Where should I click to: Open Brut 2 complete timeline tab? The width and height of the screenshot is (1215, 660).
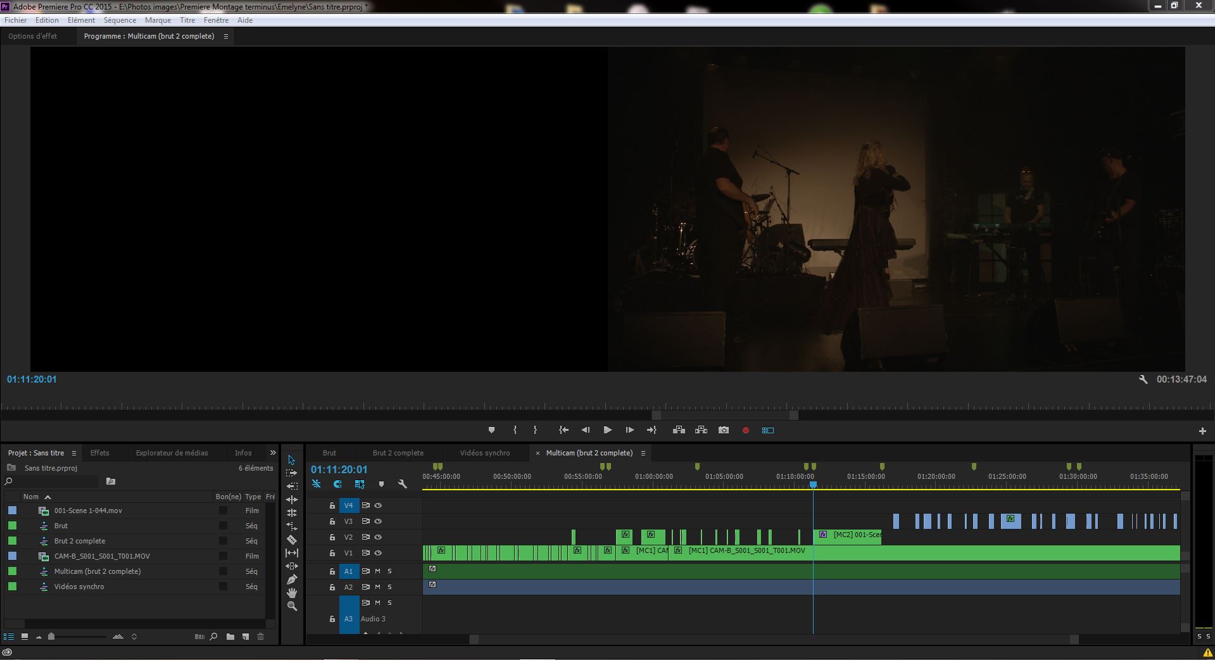398,453
